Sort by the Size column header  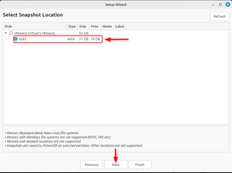pyautogui.click(x=83, y=26)
